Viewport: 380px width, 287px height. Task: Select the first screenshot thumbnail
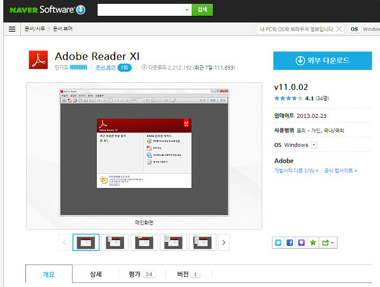(86, 243)
